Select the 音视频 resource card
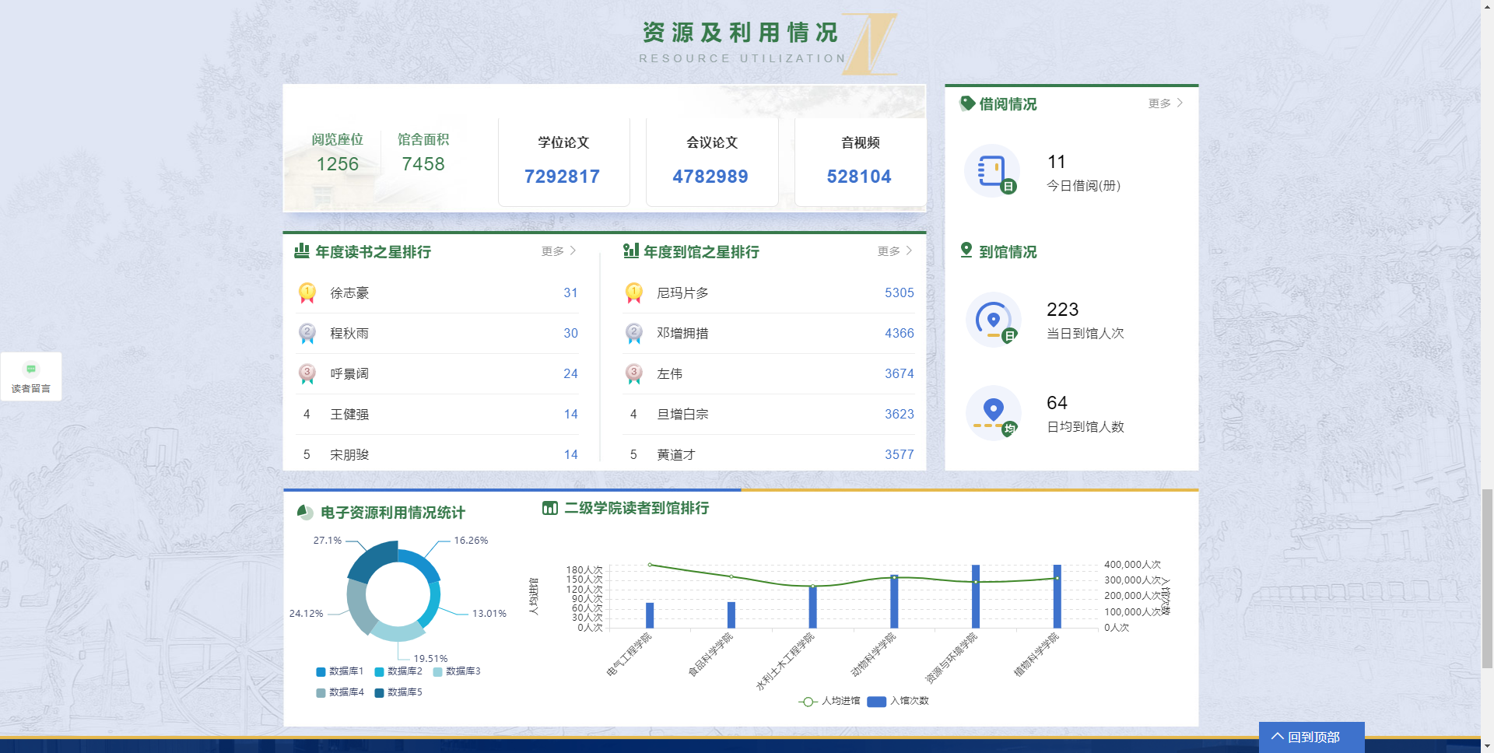Screen dimensions: 1494x753 tap(860, 161)
